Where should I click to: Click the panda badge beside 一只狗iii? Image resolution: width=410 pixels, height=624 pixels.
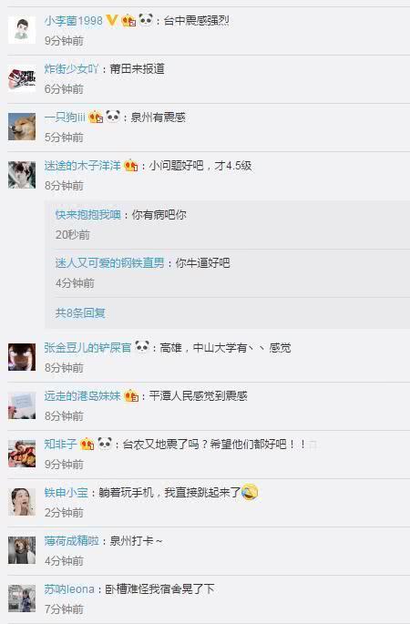click(113, 117)
